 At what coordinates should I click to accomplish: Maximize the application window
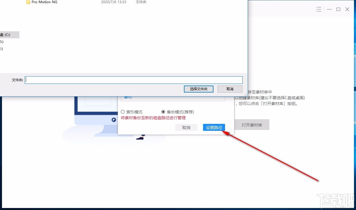click(x=338, y=9)
